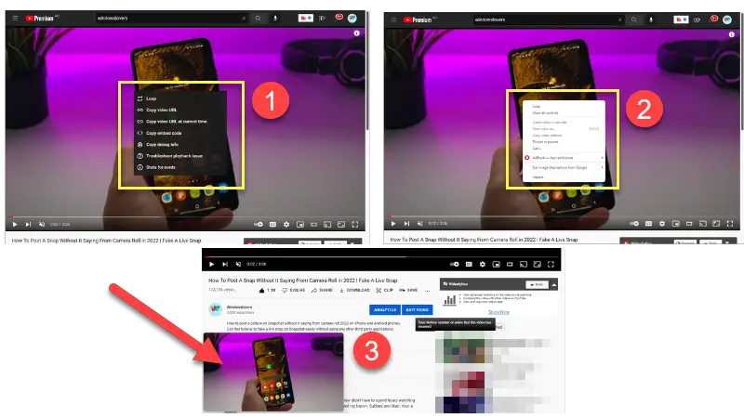
Task: Toggle CC captions in screenshot 3 player
Action: (x=469, y=264)
